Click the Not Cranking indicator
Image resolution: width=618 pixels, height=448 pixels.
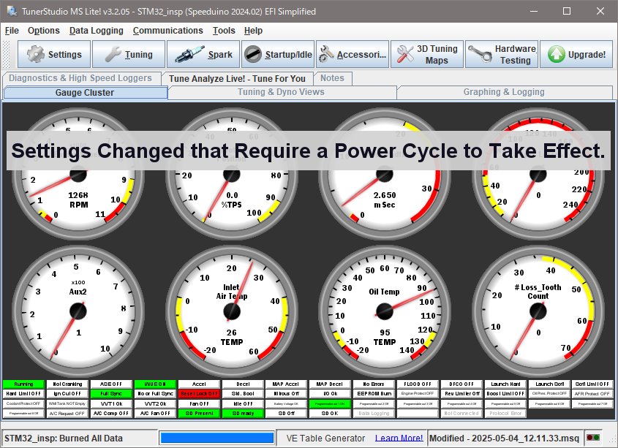67,384
